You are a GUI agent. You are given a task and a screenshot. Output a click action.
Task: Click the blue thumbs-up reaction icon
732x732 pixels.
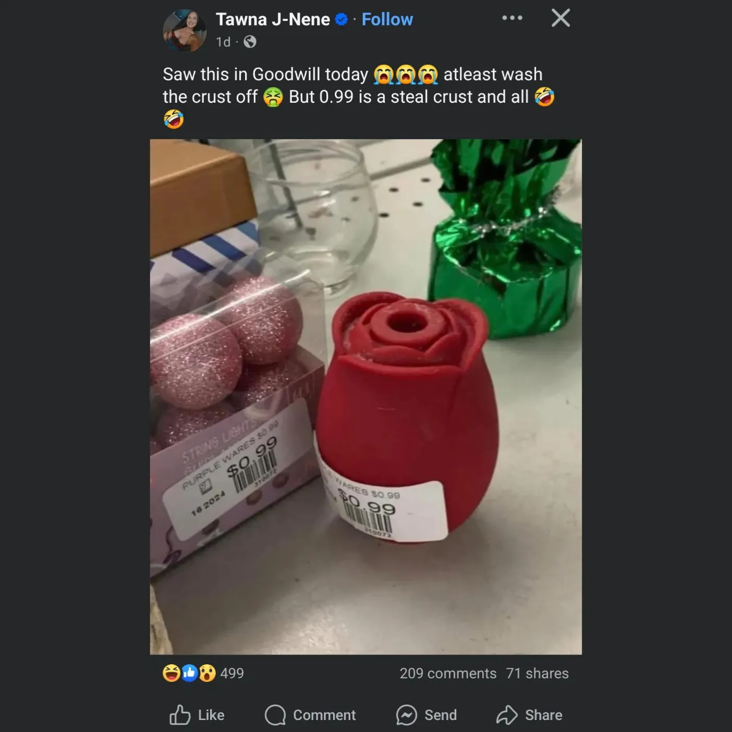(189, 673)
